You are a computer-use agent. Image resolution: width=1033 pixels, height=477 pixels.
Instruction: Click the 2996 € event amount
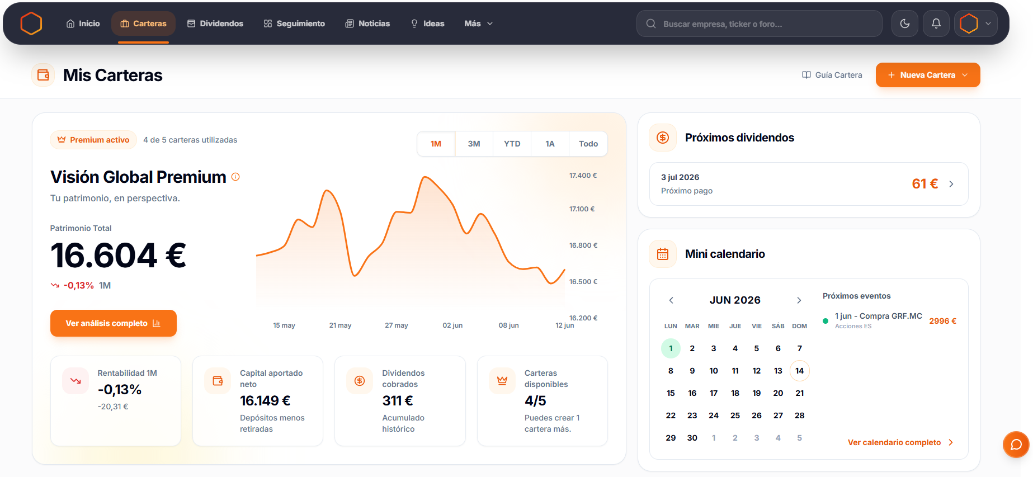[x=943, y=321]
